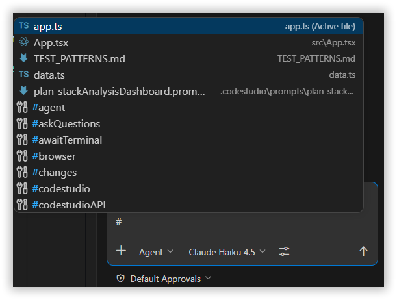Choose App.tsx from suggestion list
The image size is (397, 300).
point(188,42)
